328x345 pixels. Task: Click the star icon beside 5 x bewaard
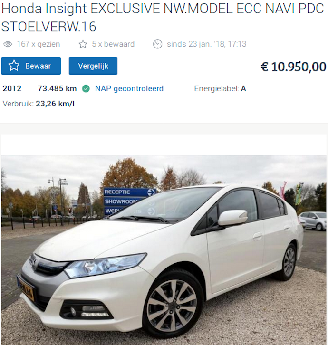tap(83, 44)
